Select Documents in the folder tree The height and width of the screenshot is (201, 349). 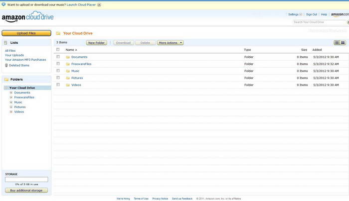pos(22,93)
